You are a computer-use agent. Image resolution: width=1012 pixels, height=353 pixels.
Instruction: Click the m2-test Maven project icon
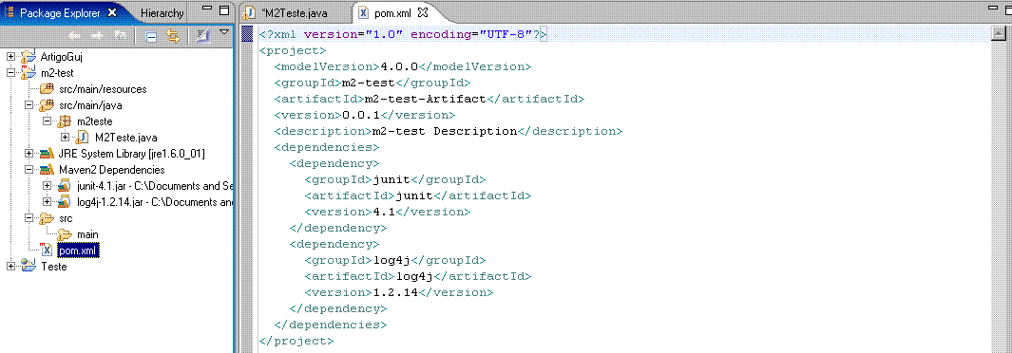[x=29, y=72]
